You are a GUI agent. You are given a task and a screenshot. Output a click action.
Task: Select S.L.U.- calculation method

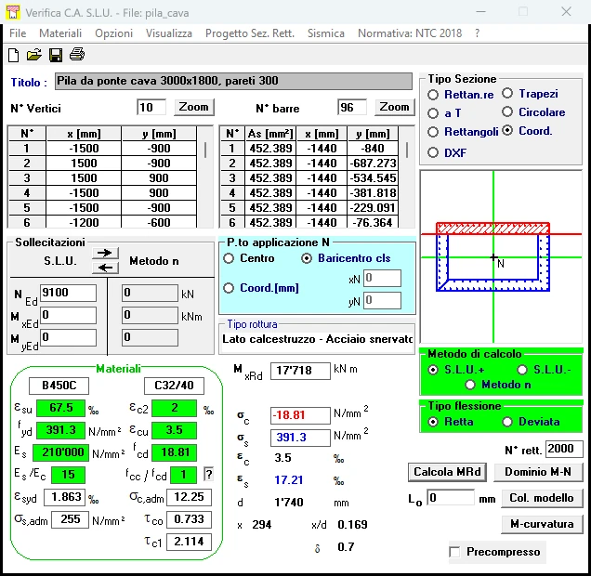pyautogui.click(x=522, y=370)
